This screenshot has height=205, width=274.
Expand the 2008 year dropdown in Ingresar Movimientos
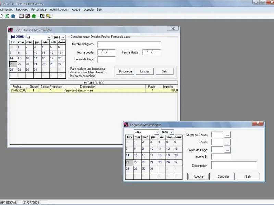[172, 132]
